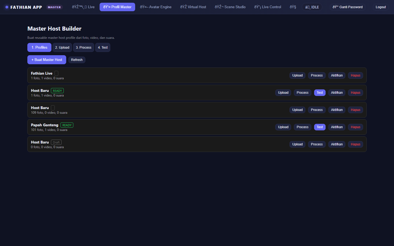Upload to Host Baru with 109 foto
This screenshot has height=246, width=394.
click(297, 110)
